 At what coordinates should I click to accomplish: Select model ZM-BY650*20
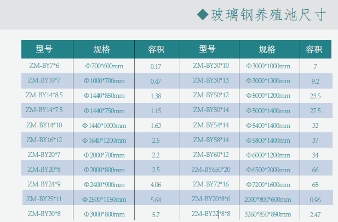[211, 170]
